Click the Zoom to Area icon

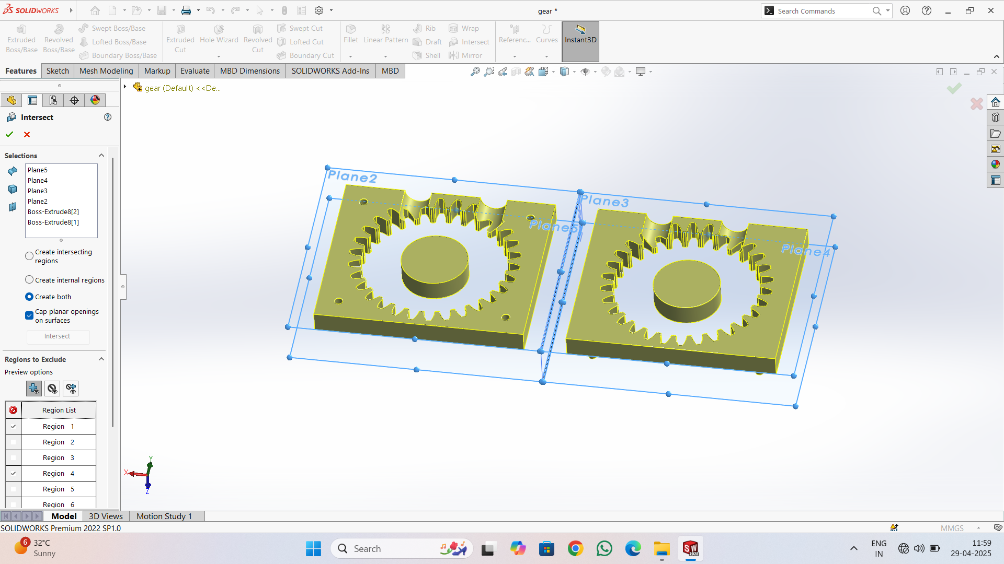tap(488, 72)
